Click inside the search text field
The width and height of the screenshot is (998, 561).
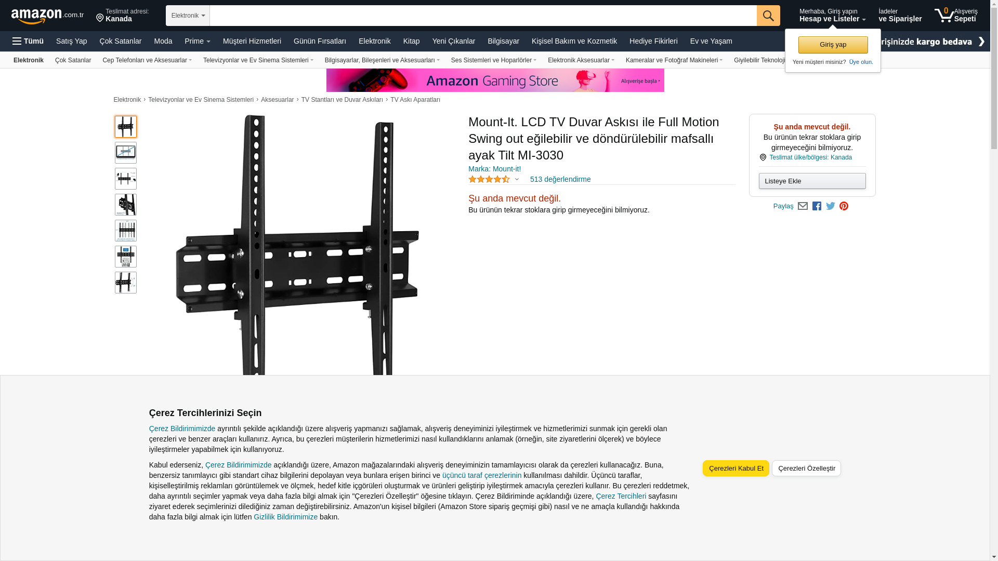coord(483,16)
